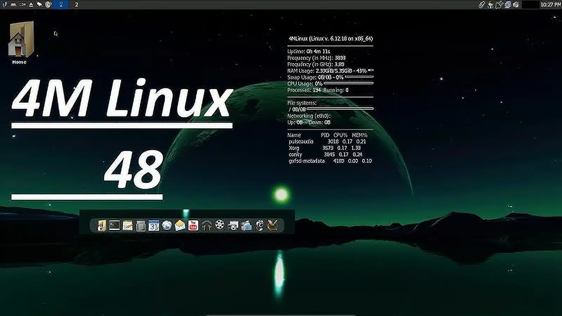Launch the headphones audio player icon

(x=206, y=225)
